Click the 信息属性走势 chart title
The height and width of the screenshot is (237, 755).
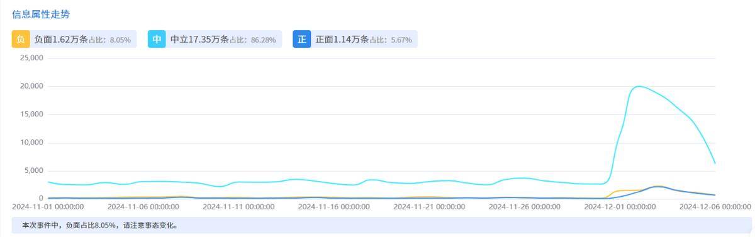coord(41,13)
